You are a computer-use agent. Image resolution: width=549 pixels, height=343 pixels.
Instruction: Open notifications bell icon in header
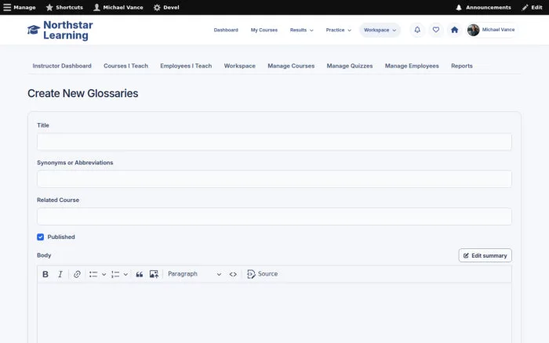417,30
